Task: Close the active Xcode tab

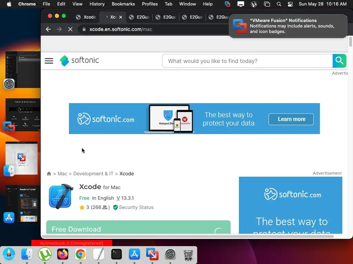Action: (121, 17)
